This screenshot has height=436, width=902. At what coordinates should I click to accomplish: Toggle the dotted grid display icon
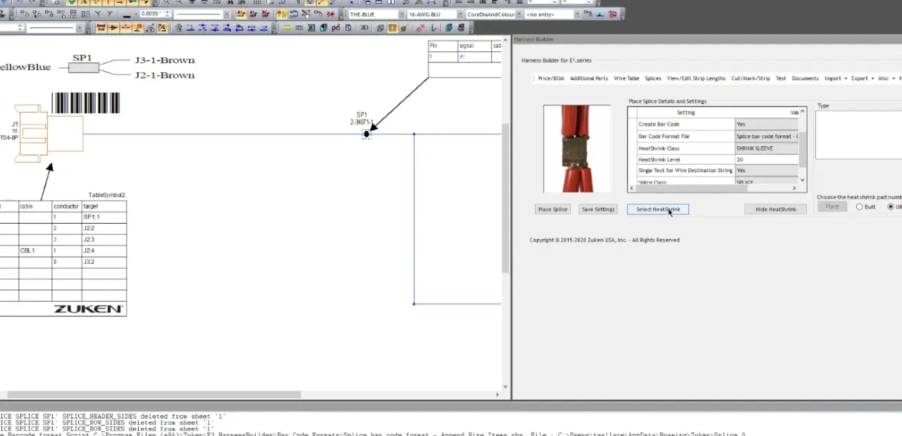(299, 27)
